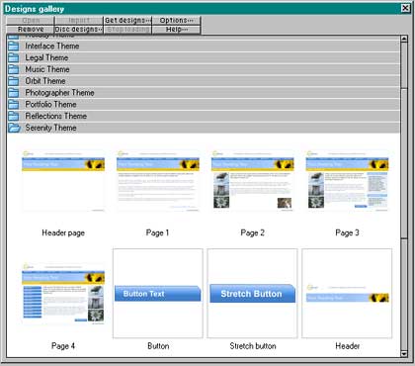
Task: Select the Portfolio Theme row
Action: (204, 105)
